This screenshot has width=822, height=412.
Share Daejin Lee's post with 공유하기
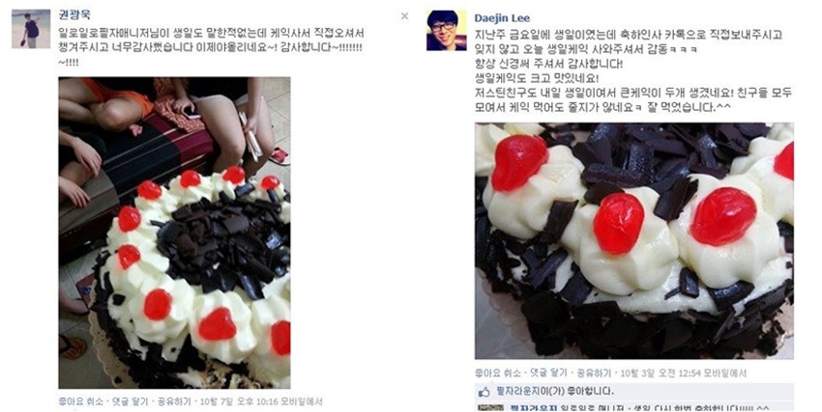[594, 373]
